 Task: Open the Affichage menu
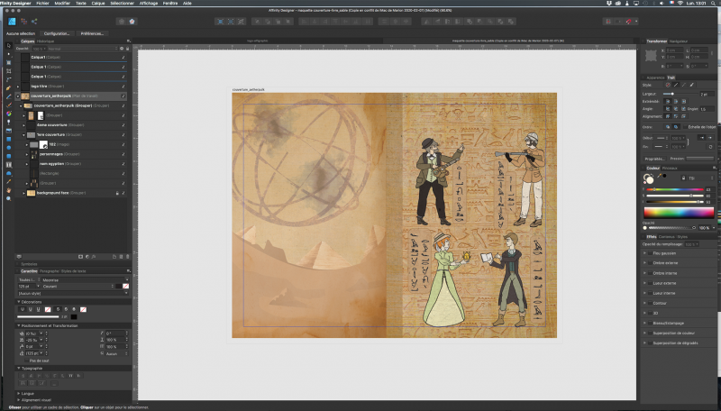pyautogui.click(x=148, y=4)
